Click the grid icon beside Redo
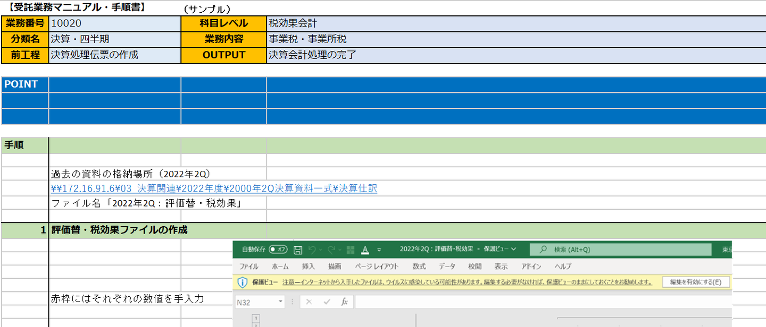This screenshot has height=327, width=766. (x=350, y=249)
